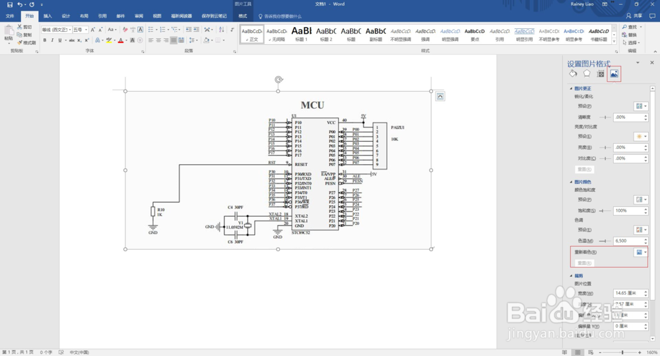Screen dimensions: 660x356
Task: Click the shading paint bucket icon
Action: (206, 40)
